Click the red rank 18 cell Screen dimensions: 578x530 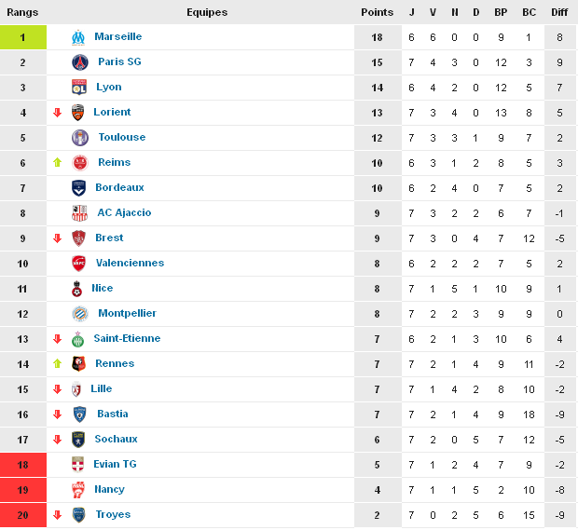click(x=22, y=465)
